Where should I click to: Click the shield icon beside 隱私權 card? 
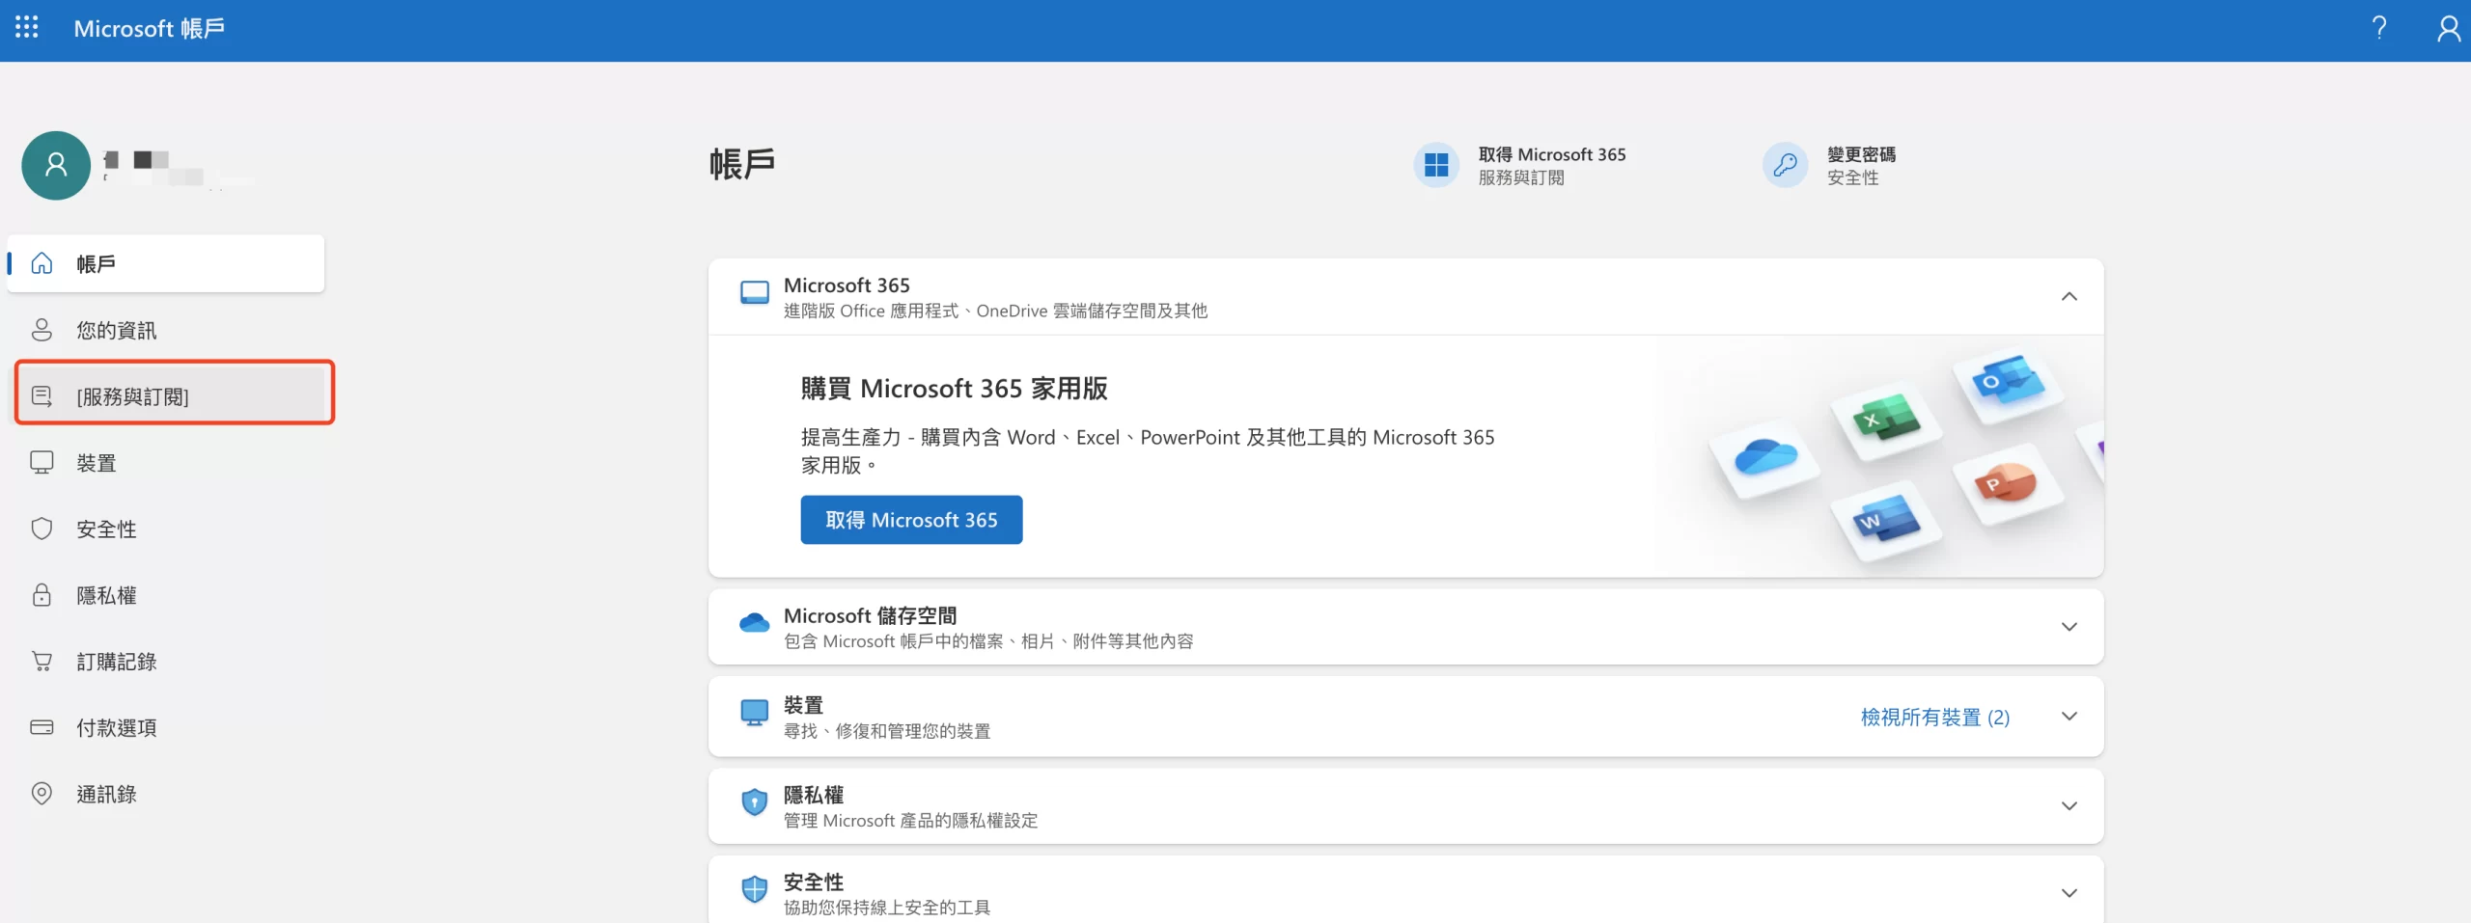point(754,802)
